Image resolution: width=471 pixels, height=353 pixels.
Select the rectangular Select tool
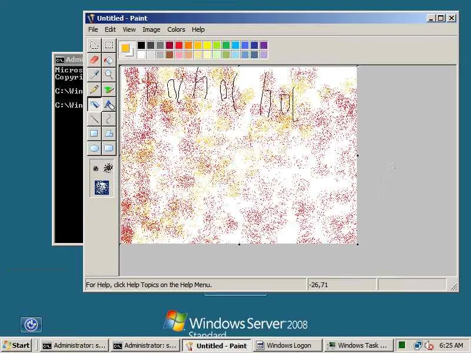[x=109, y=45]
